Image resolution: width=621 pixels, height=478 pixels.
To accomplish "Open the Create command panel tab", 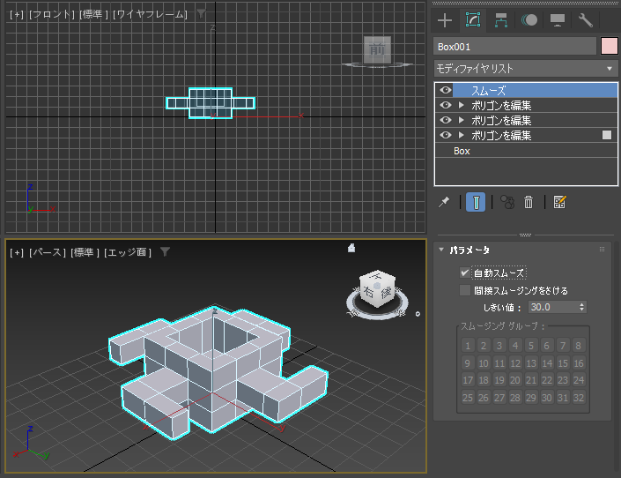I will (445, 19).
